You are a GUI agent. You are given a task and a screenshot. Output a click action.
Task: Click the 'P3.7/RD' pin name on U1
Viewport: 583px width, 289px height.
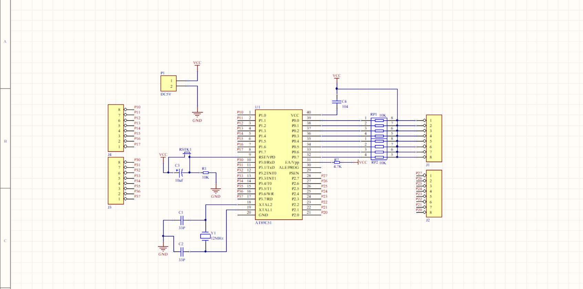click(x=266, y=199)
